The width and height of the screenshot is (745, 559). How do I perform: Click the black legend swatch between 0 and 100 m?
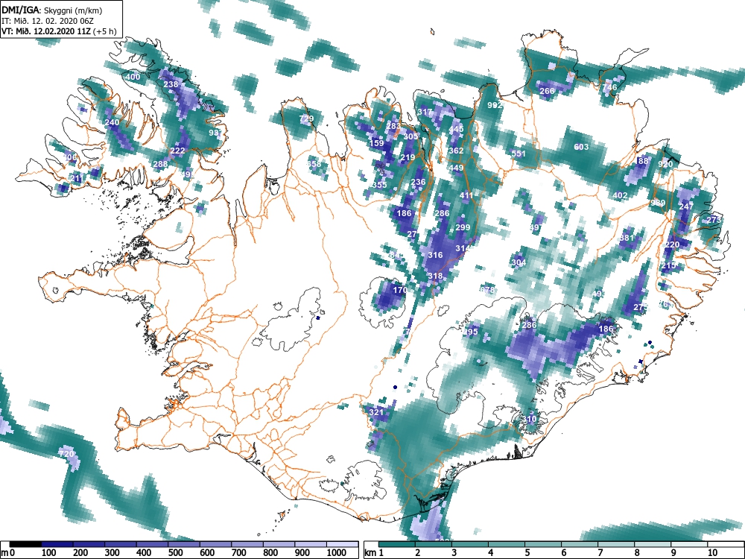click(25, 545)
